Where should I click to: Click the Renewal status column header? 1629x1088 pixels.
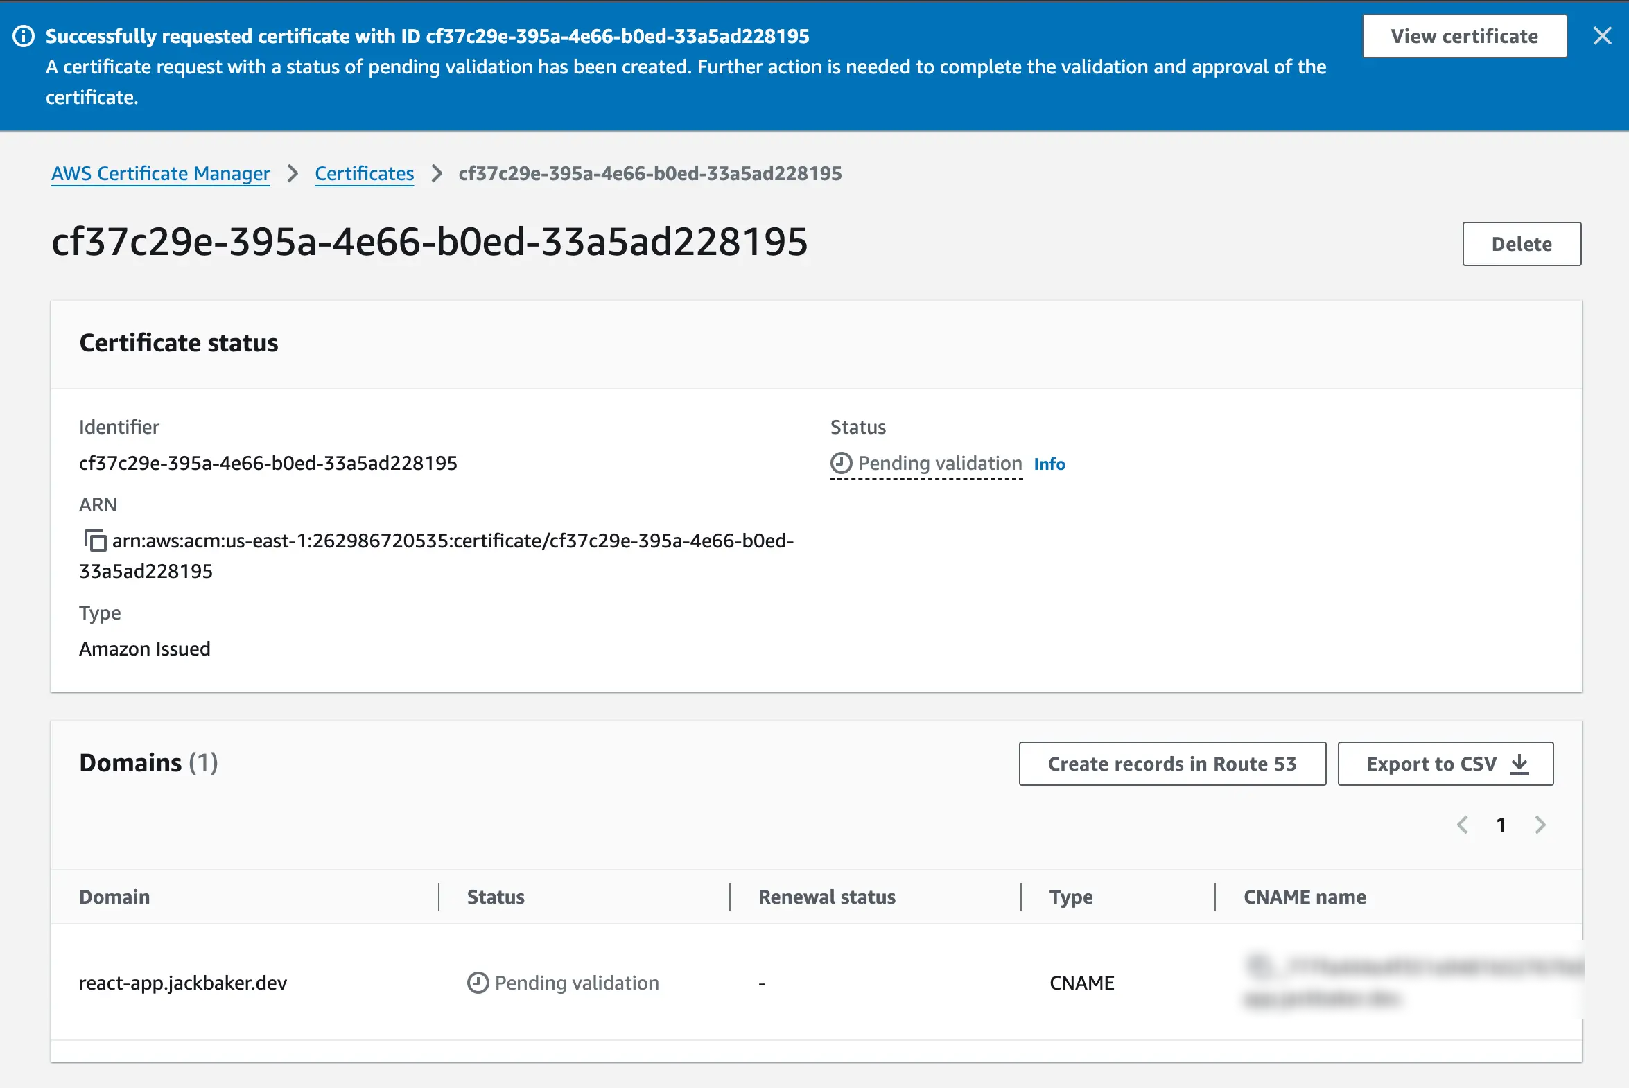827,897
